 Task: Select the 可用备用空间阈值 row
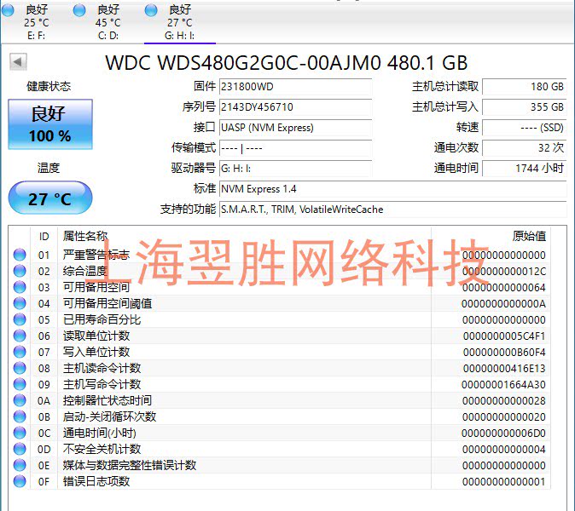click(280, 303)
